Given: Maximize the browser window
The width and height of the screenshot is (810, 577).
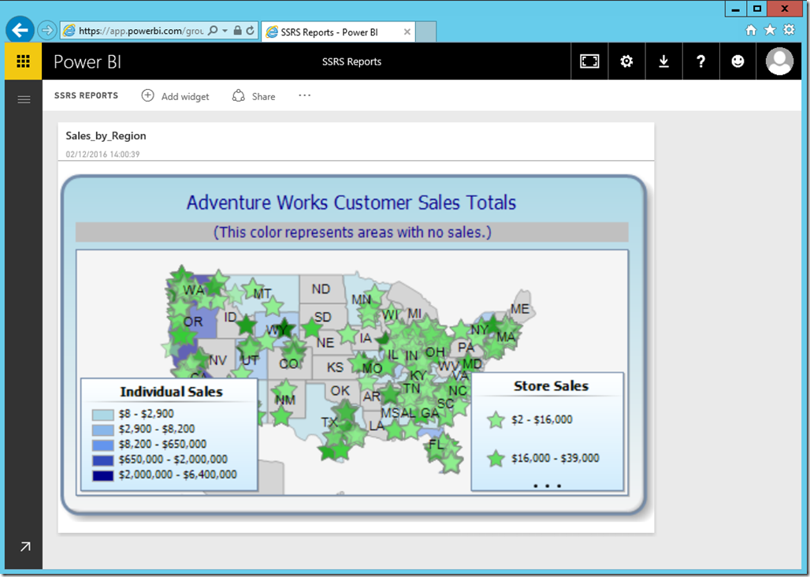Looking at the screenshot, I should (757, 9).
